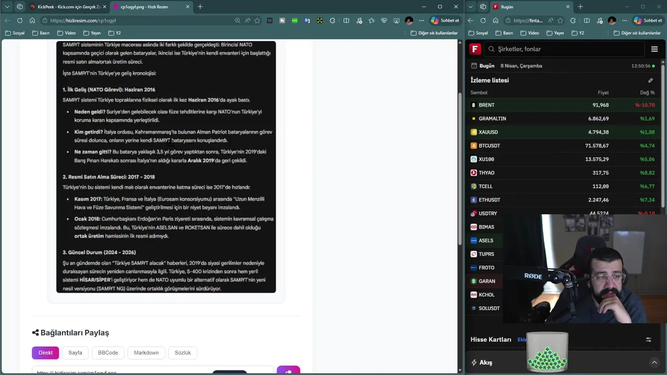This screenshot has height=375, width=667.
Task: Open Video bookmarks folder in left window
Action: pyautogui.click(x=67, y=33)
